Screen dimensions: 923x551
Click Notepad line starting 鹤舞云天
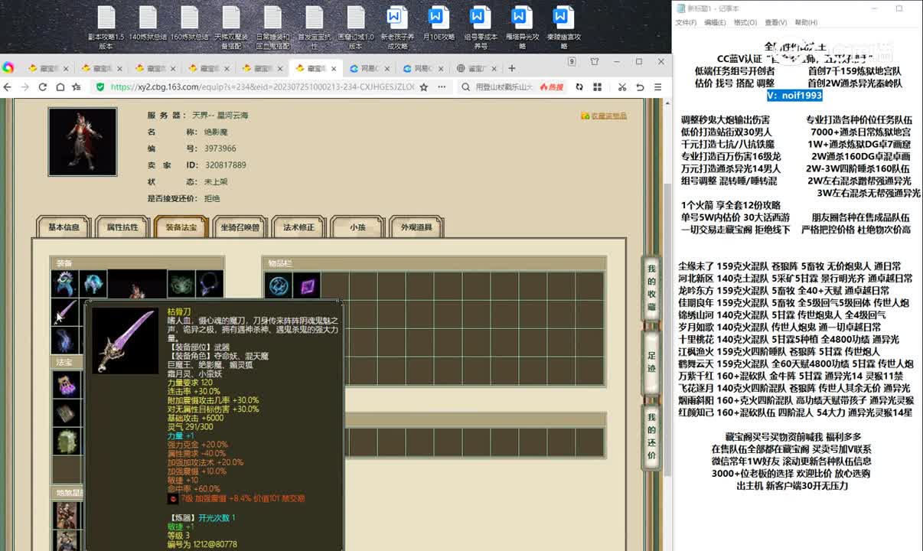pos(796,364)
